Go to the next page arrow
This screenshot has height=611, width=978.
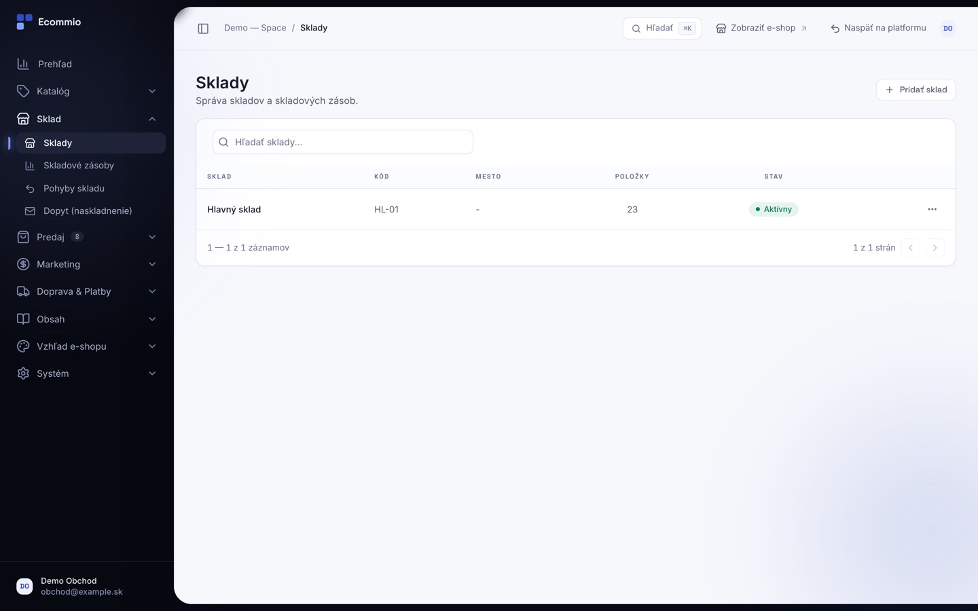coord(935,248)
